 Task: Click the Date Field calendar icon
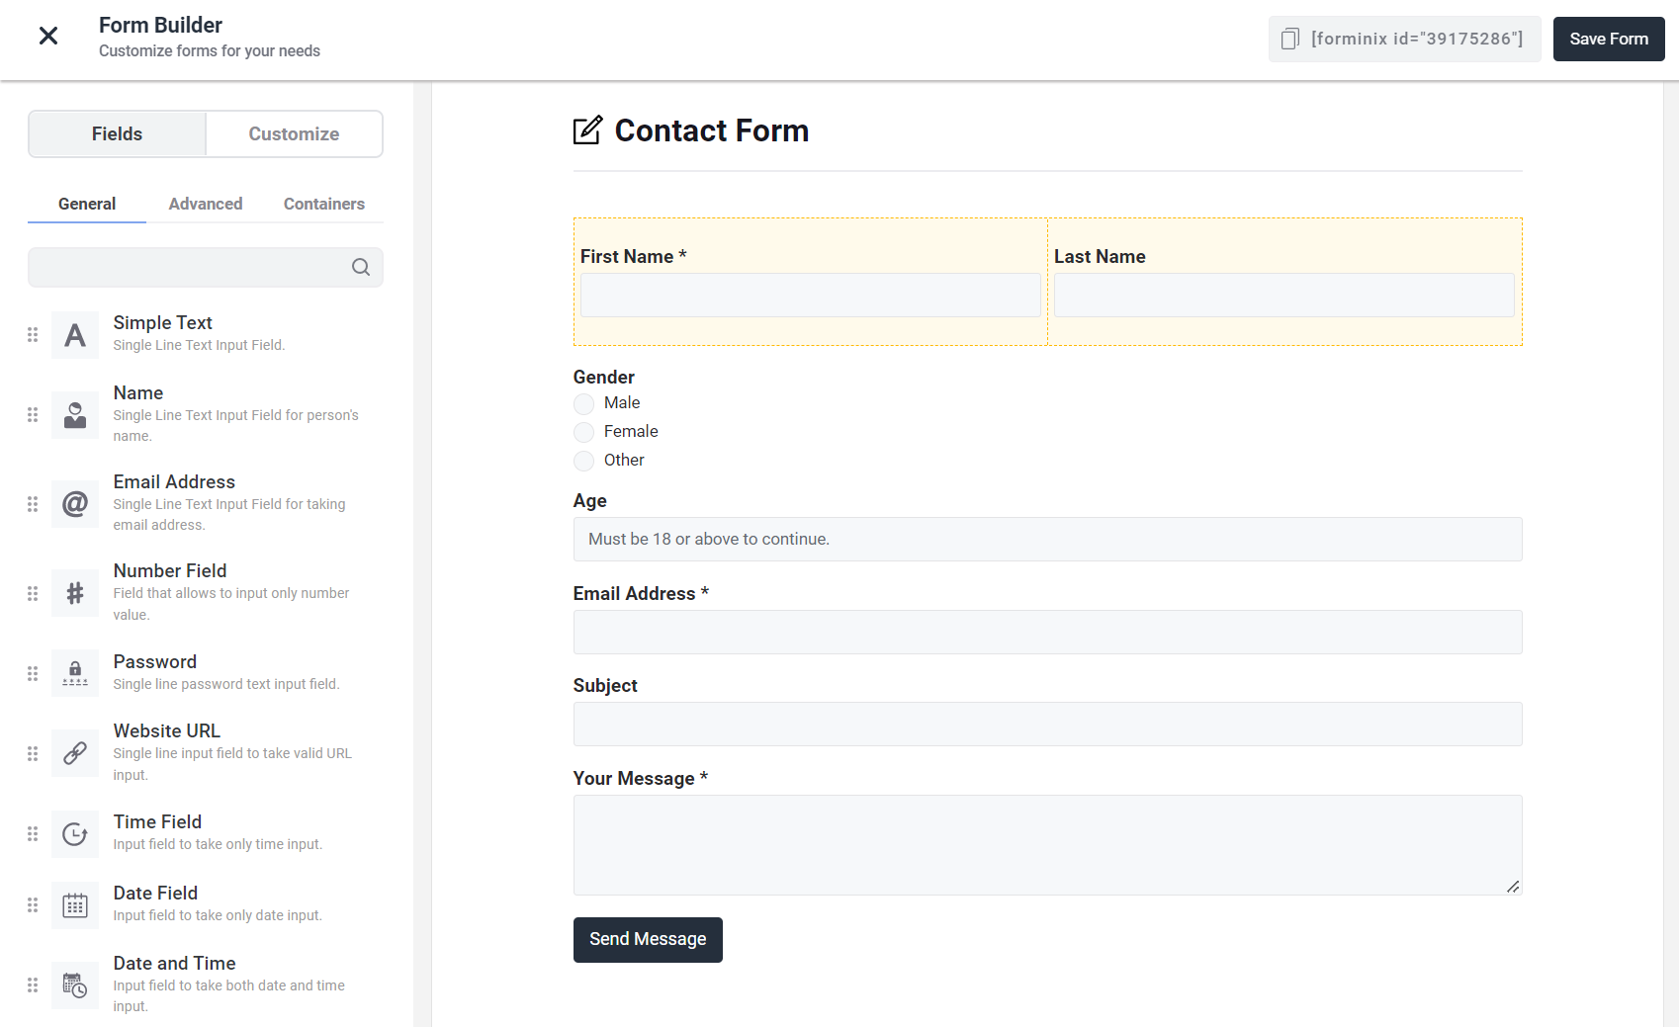[x=75, y=905]
